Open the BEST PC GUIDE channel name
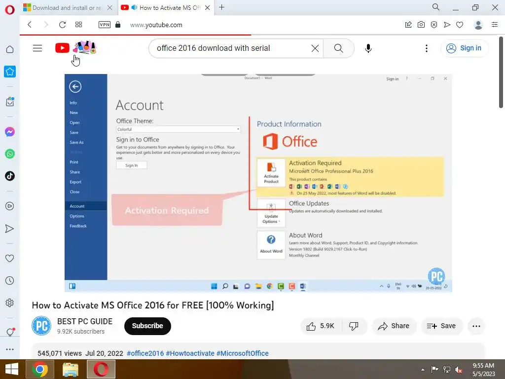 tap(85, 322)
